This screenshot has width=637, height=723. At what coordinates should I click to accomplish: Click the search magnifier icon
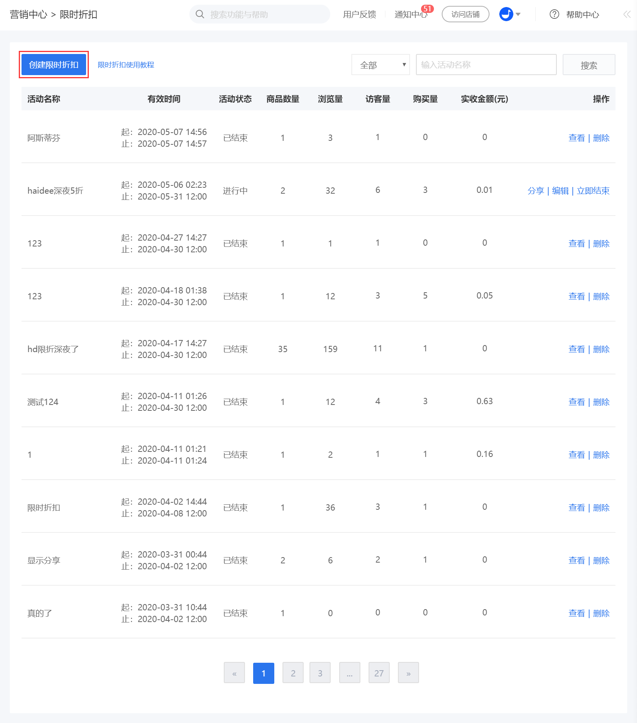[x=200, y=14]
